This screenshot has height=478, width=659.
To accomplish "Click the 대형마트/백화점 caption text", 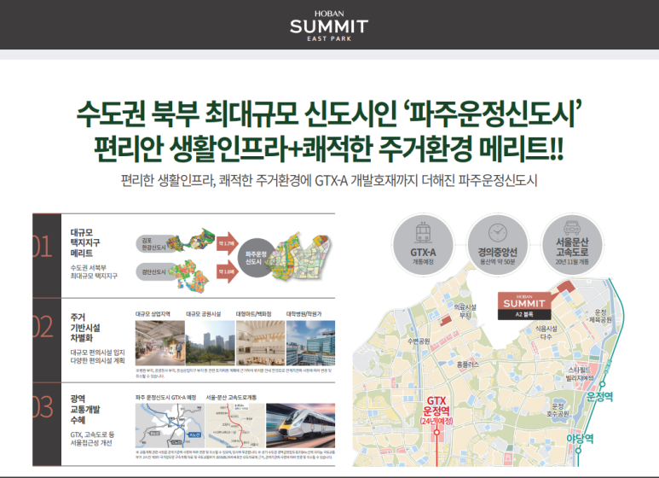I will pyautogui.click(x=253, y=314).
